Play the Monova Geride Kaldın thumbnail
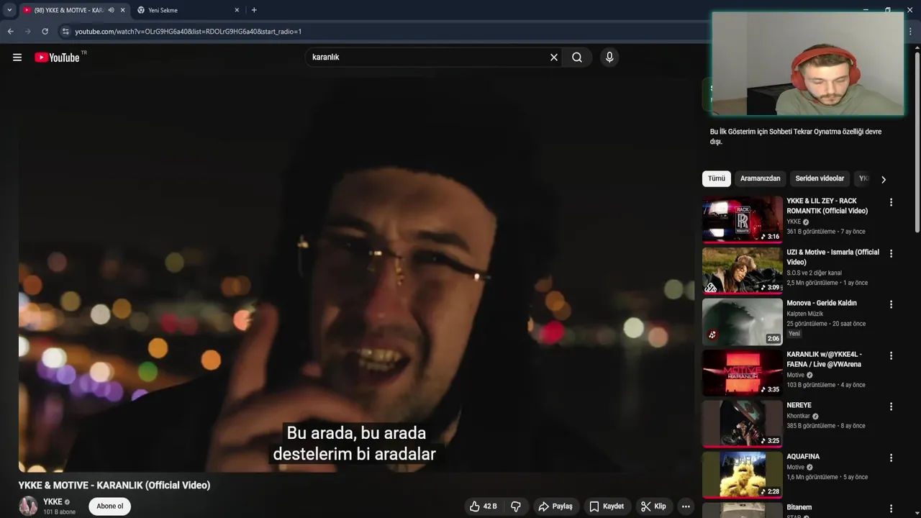Screen dimensions: 921x518 pos(742,321)
